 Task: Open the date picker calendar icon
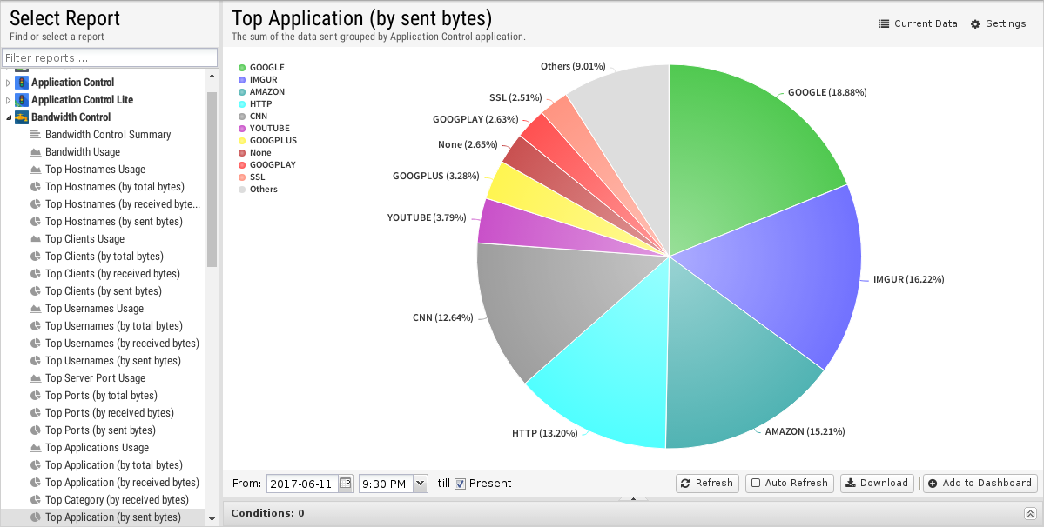[346, 484]
